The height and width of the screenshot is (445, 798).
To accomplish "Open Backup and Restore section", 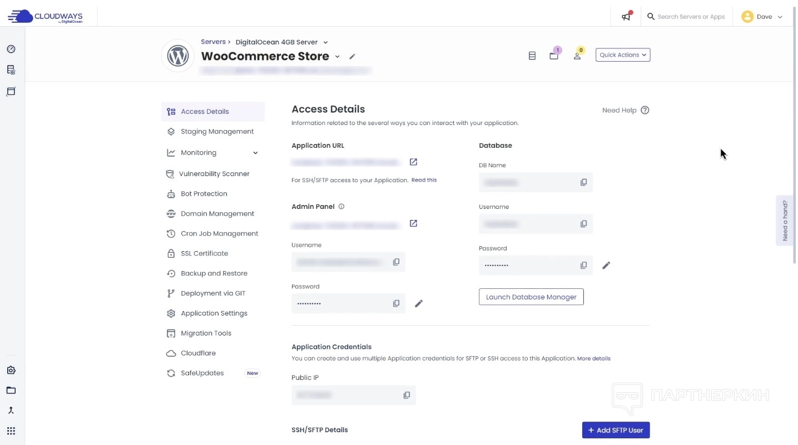I will coord(214,273).
